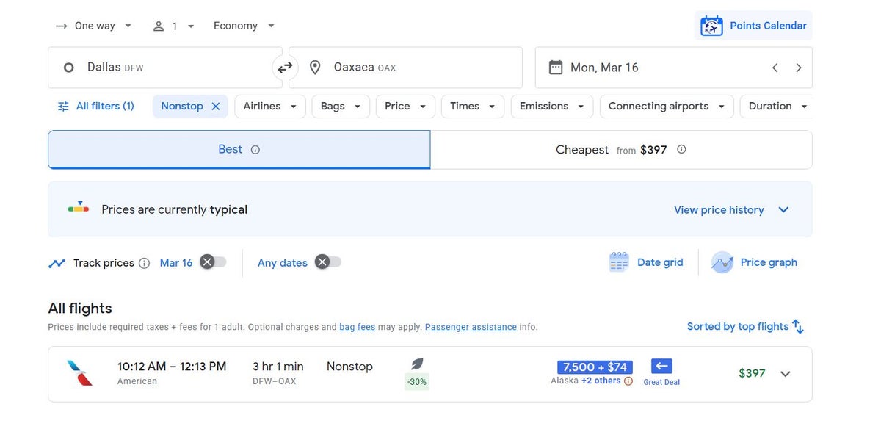Click the Oaxaca destination field
This screenshot has width=881, height=429.
point(405,68)
